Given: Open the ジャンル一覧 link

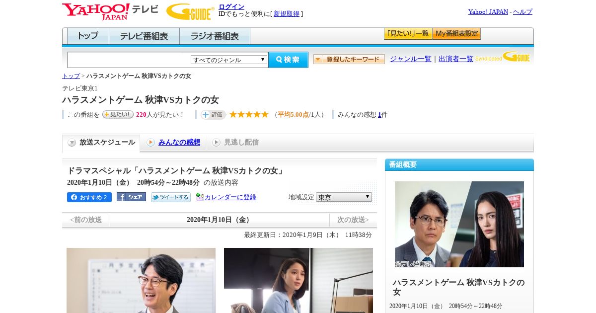Looking at the screenshot, I should coord(411,59).
